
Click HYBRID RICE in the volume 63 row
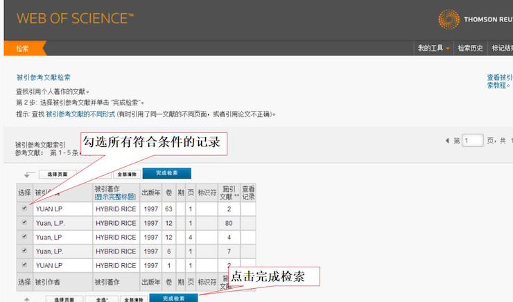click(116, 209)
